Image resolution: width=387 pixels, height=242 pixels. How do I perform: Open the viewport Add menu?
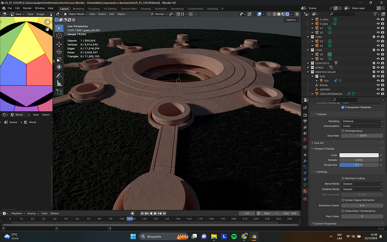point(111,14)
